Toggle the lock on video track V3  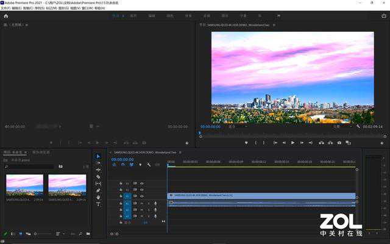coord(121,183)
